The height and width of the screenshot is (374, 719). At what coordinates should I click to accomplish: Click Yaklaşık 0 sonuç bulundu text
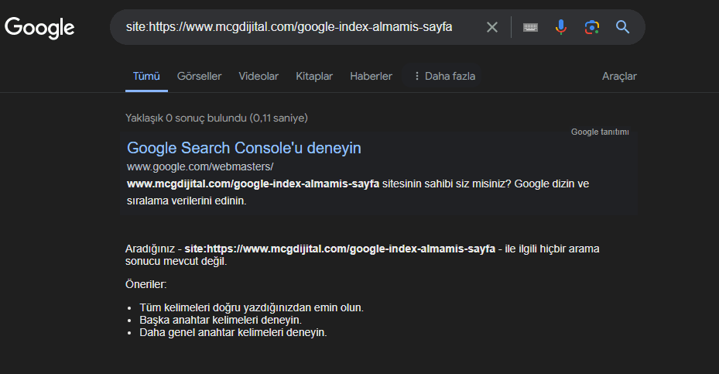click(217, 118)
